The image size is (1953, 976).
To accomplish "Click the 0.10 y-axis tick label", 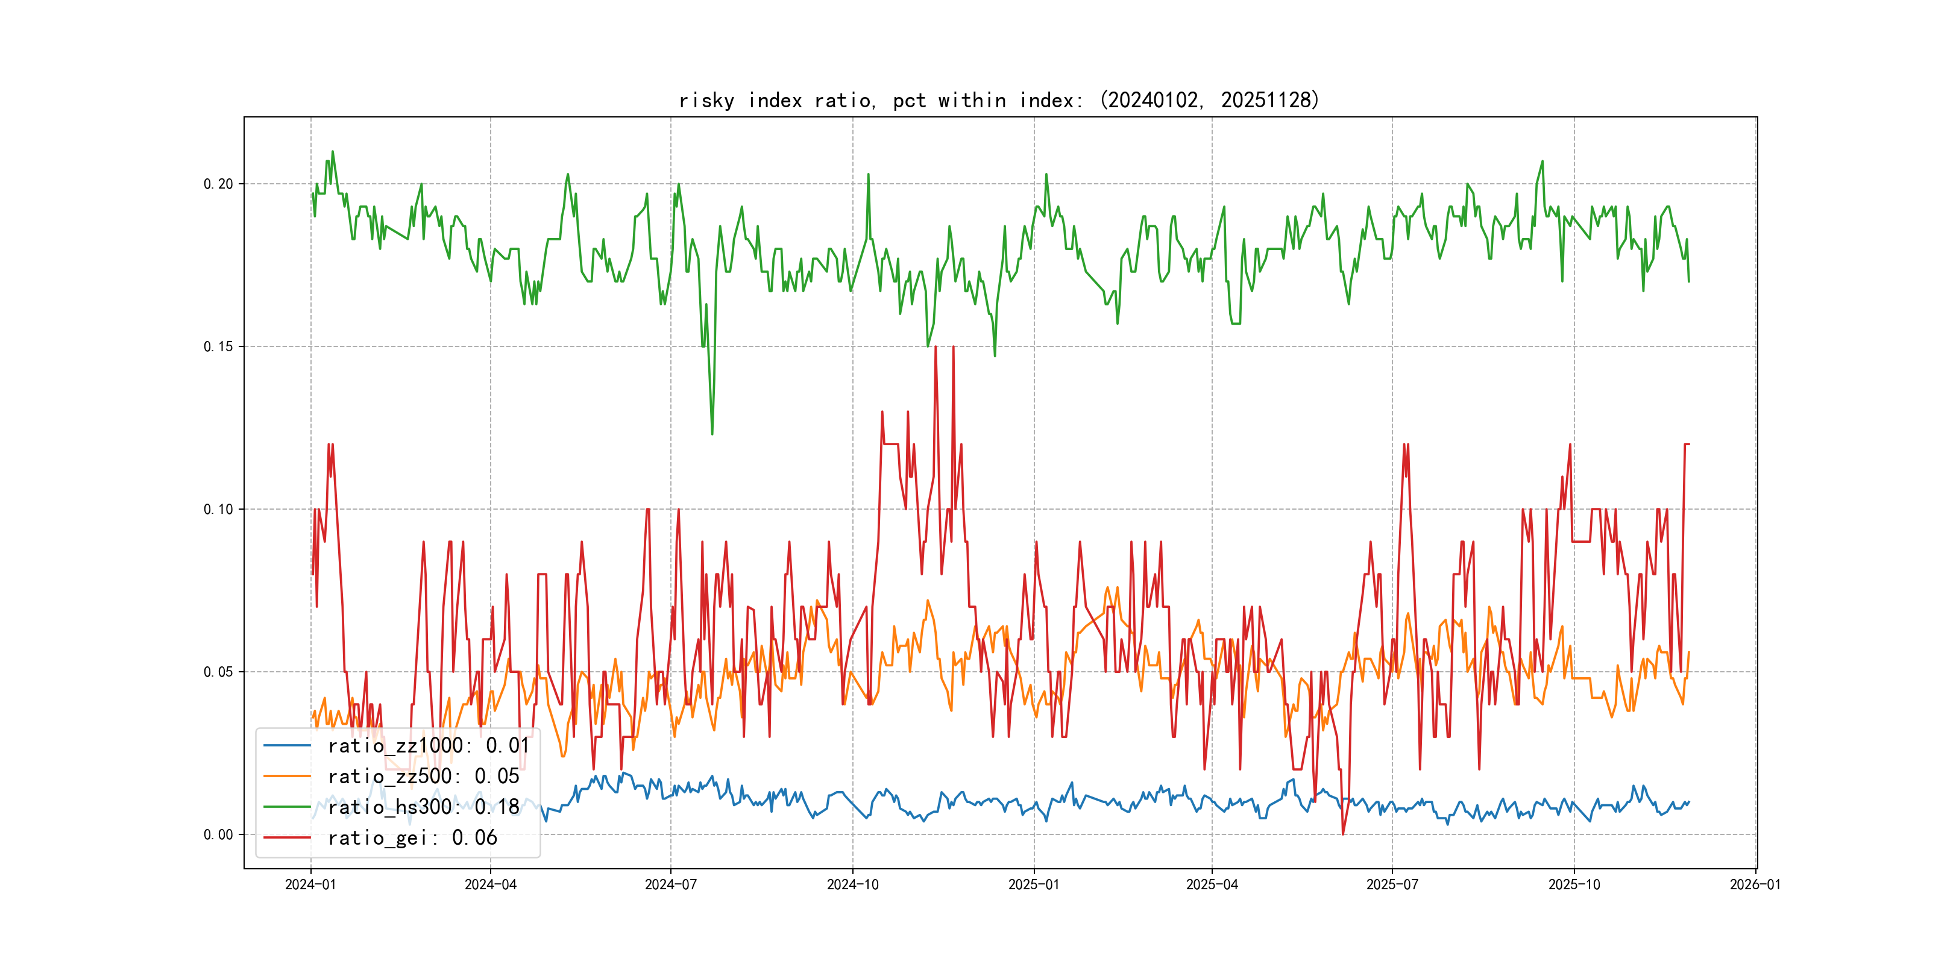I will 218,509.
